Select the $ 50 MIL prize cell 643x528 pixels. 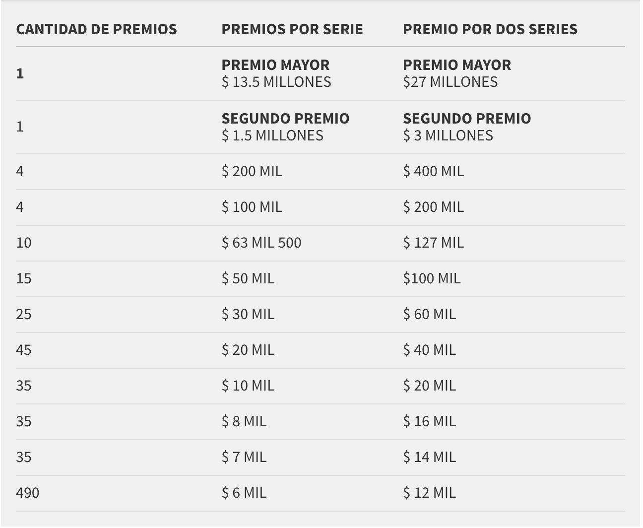coord(248,278)
